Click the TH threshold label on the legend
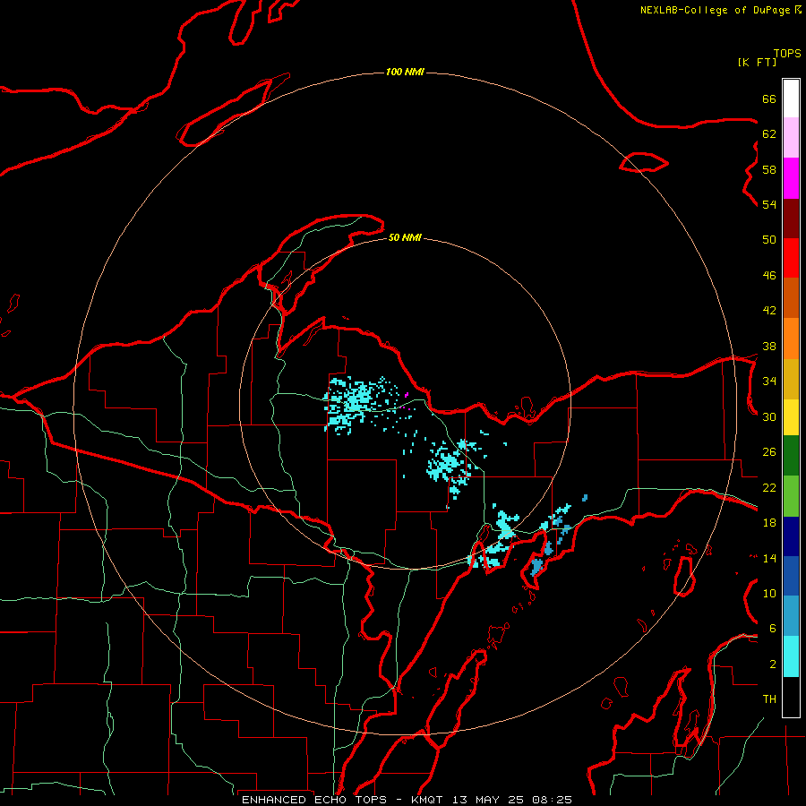The image size is (806, 806). (769, 699)
